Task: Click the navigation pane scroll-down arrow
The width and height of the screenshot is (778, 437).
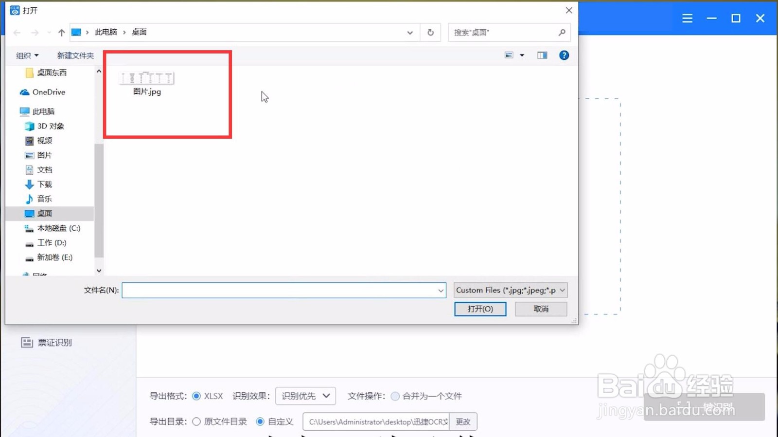Action: coord(99,271)
